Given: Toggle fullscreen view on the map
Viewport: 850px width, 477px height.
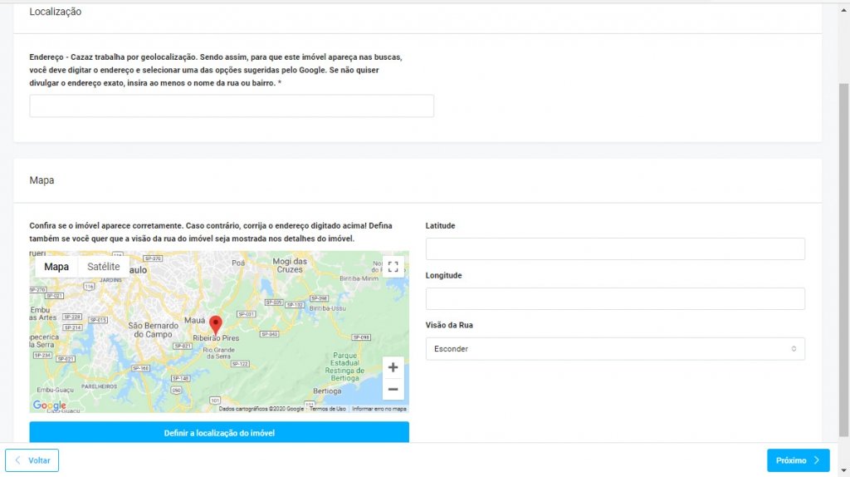Looking at the screenshot, I should [393, 267].
